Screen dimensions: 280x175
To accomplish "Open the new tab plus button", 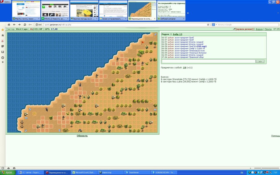I will point(188,13).
